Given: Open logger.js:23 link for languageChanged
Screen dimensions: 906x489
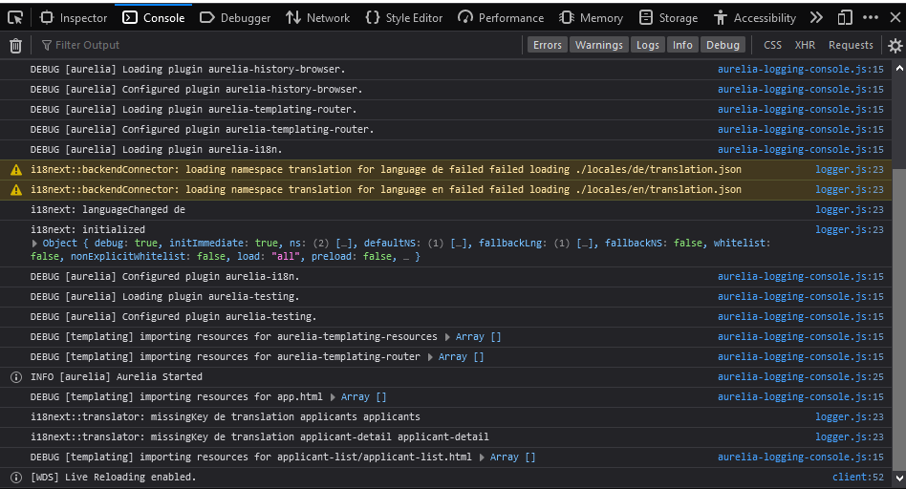Looking at the screenshot, I should coord(850,209).
